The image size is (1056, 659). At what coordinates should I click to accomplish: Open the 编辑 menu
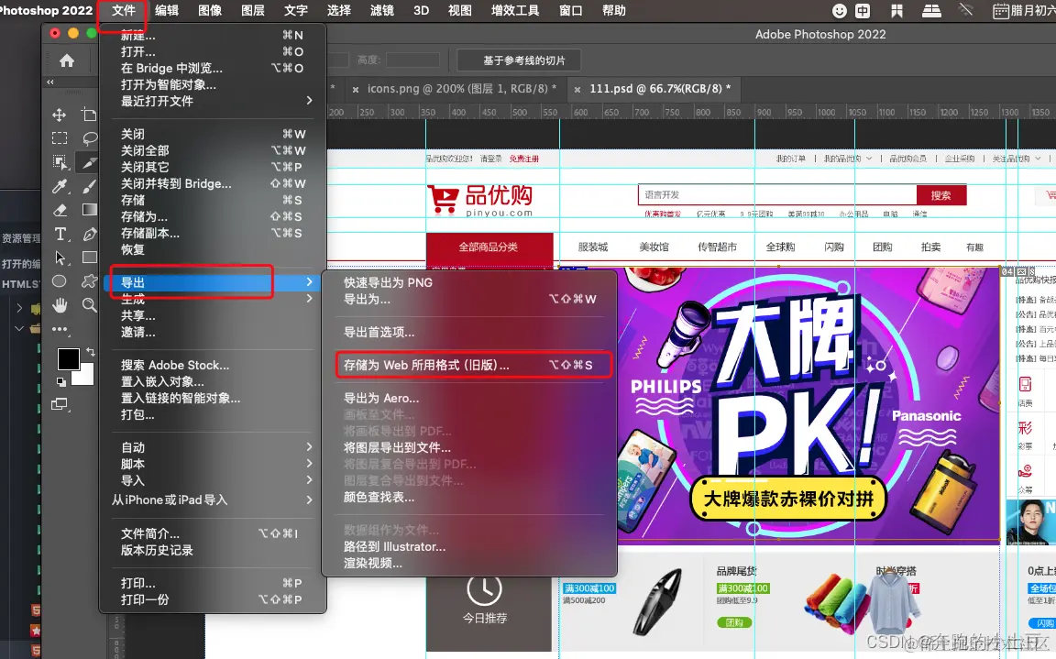pyautogui.click(x=166, y=11)
